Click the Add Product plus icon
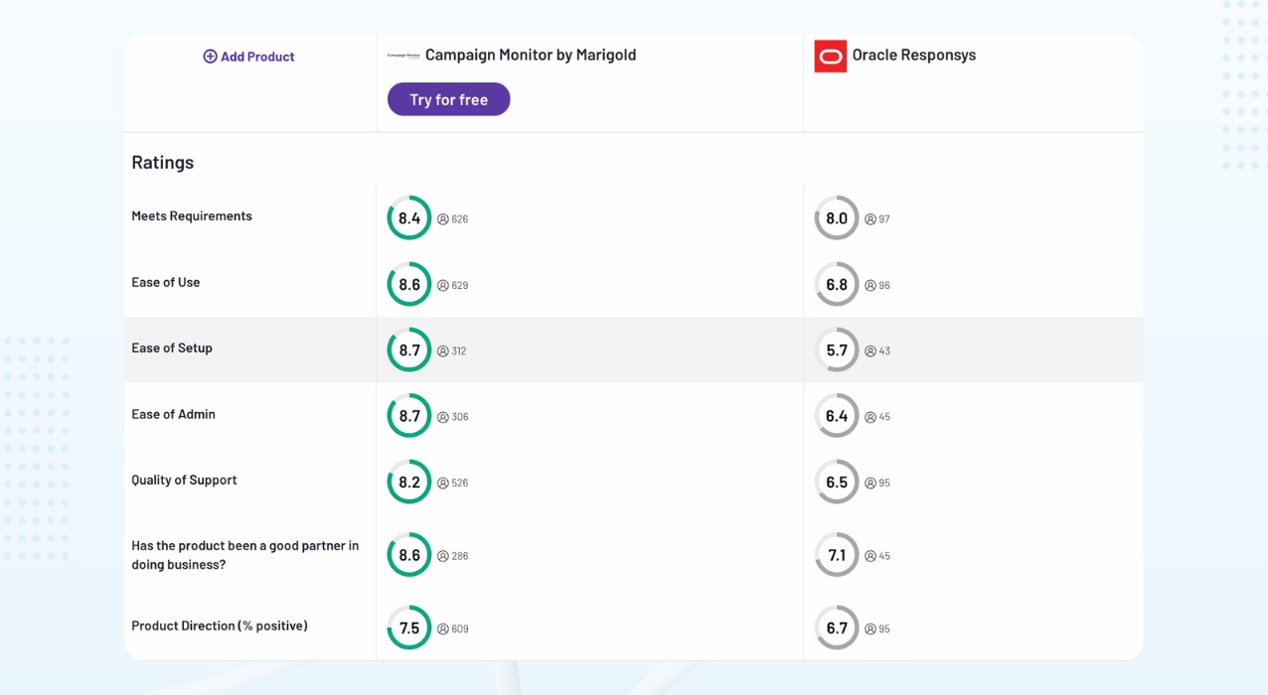 tap(210, 57)
